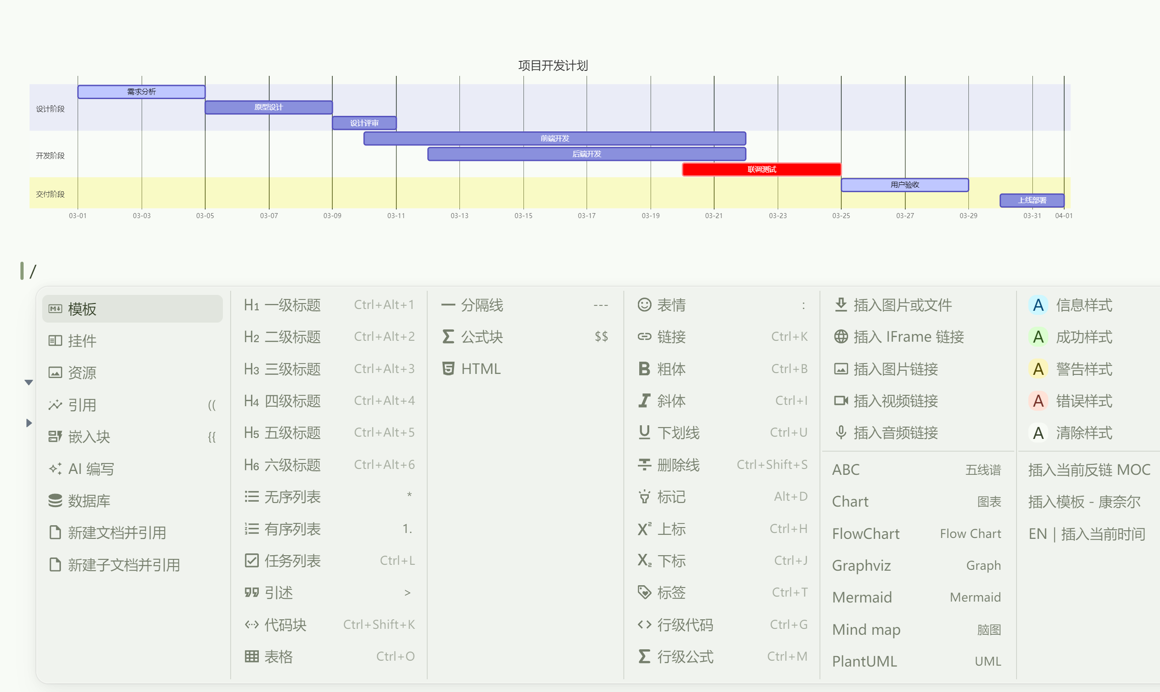Click the emoji 表情 smiley icon
This screenshot has width=1160, height=692.
point(644,305)
